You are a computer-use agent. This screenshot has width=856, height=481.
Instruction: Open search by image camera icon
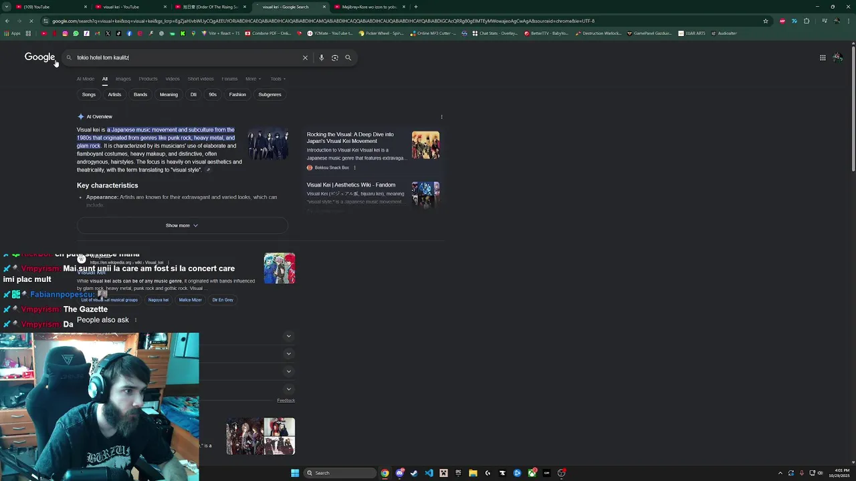(335, 57)
